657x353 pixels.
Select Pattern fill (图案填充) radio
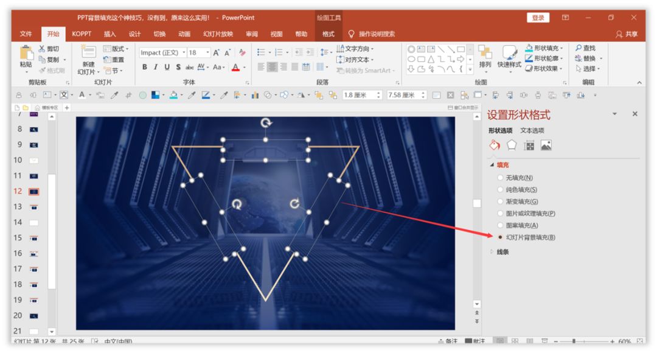tap(500, 225)
